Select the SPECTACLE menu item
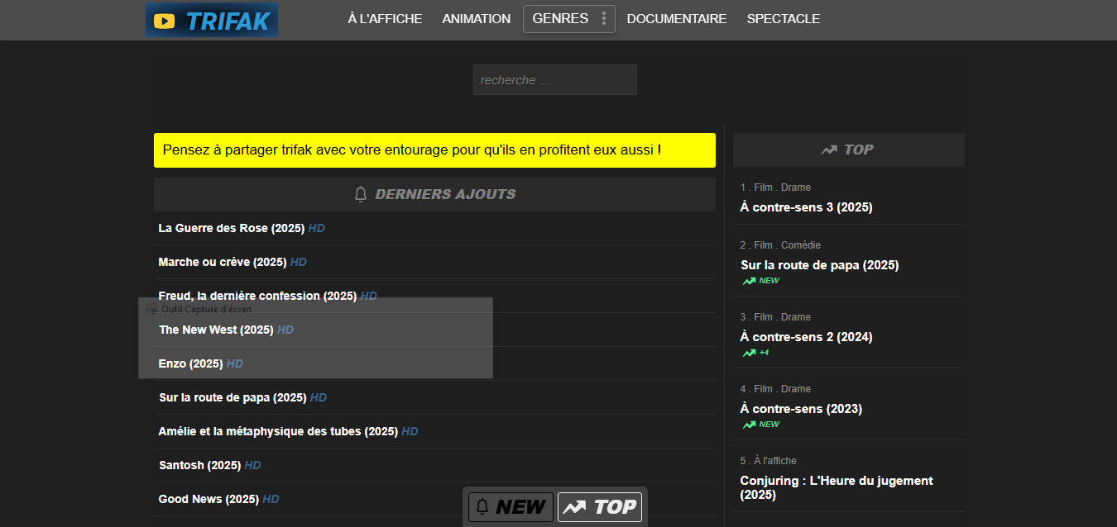The width and height of the screenshot is (1117, 527). [x=783, y=19]
